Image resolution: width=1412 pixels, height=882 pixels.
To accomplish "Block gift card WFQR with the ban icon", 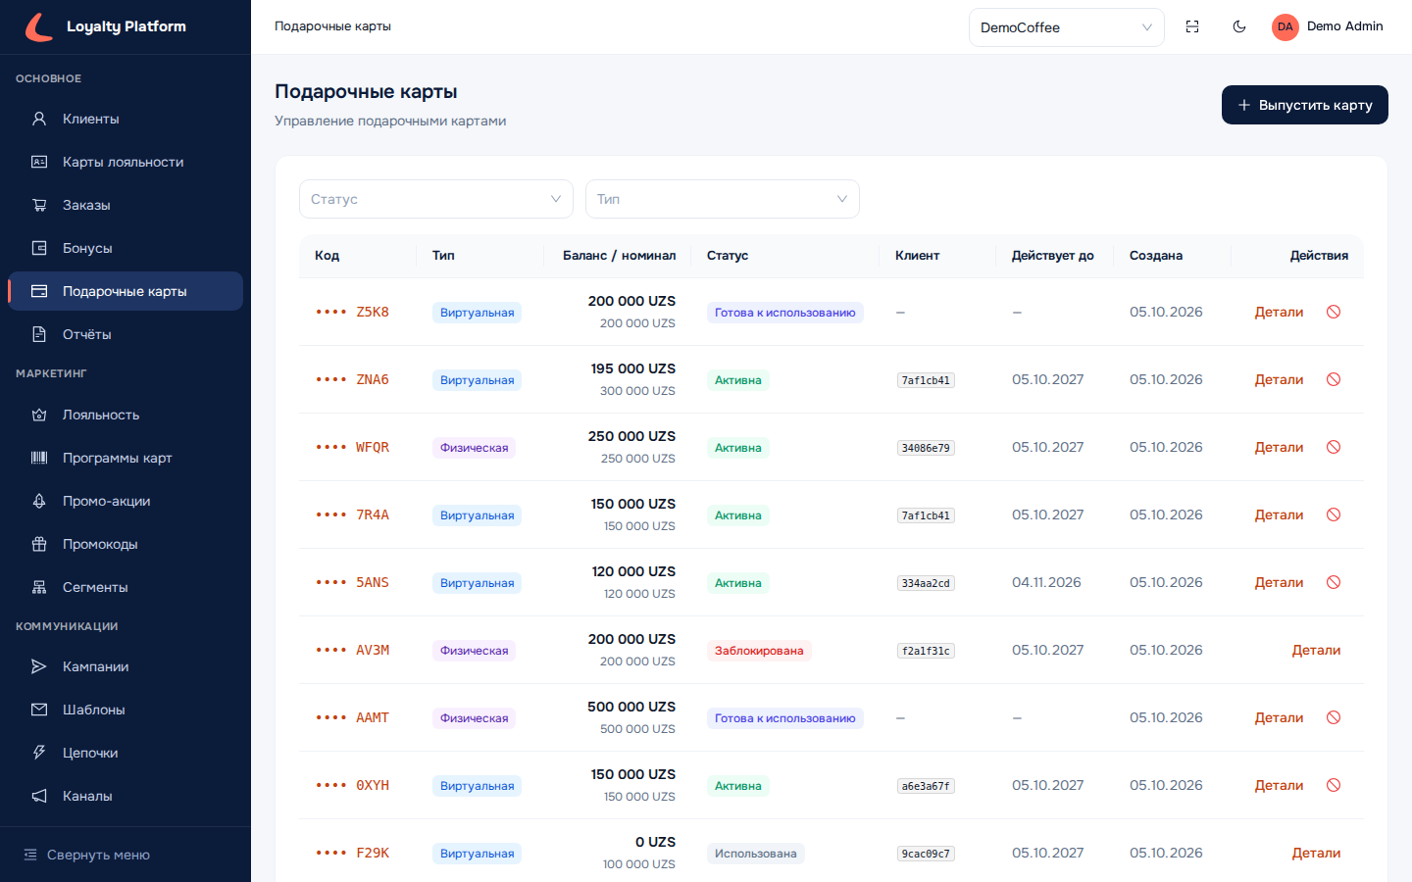I will [1334, 447].
